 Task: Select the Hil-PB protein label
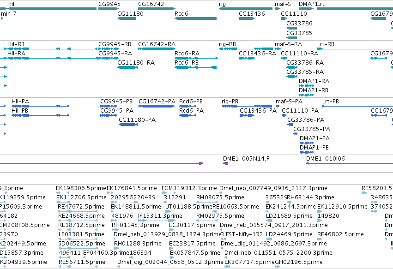point(20,111)
